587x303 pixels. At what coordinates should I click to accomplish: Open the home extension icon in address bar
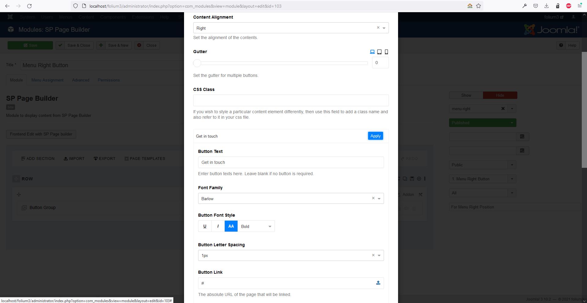tap(470, 6)
